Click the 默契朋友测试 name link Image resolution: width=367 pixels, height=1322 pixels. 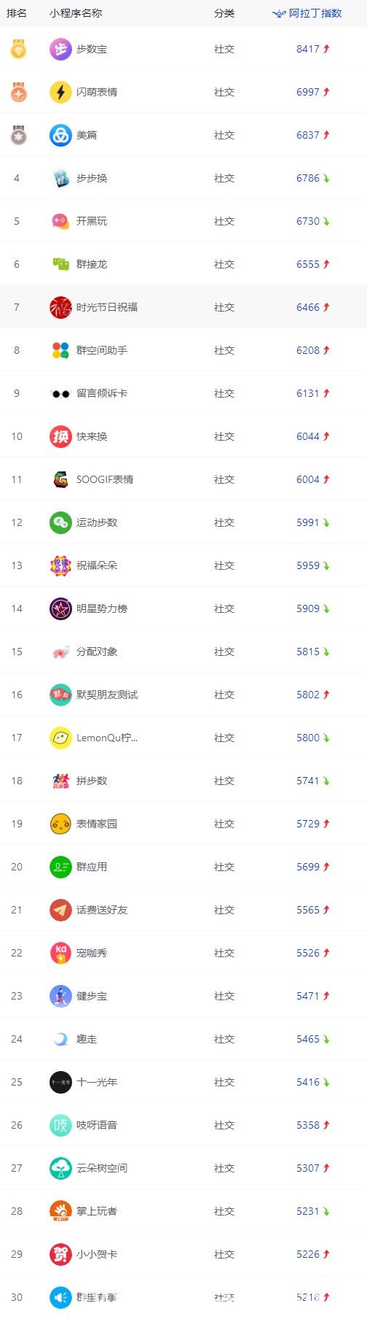click(107, 695)
